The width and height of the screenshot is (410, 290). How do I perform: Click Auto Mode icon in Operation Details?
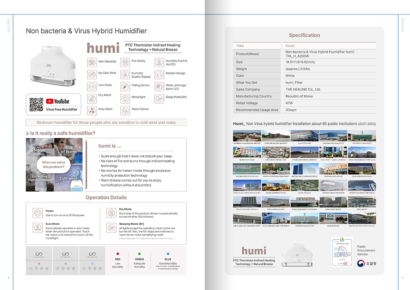(37, 227)
